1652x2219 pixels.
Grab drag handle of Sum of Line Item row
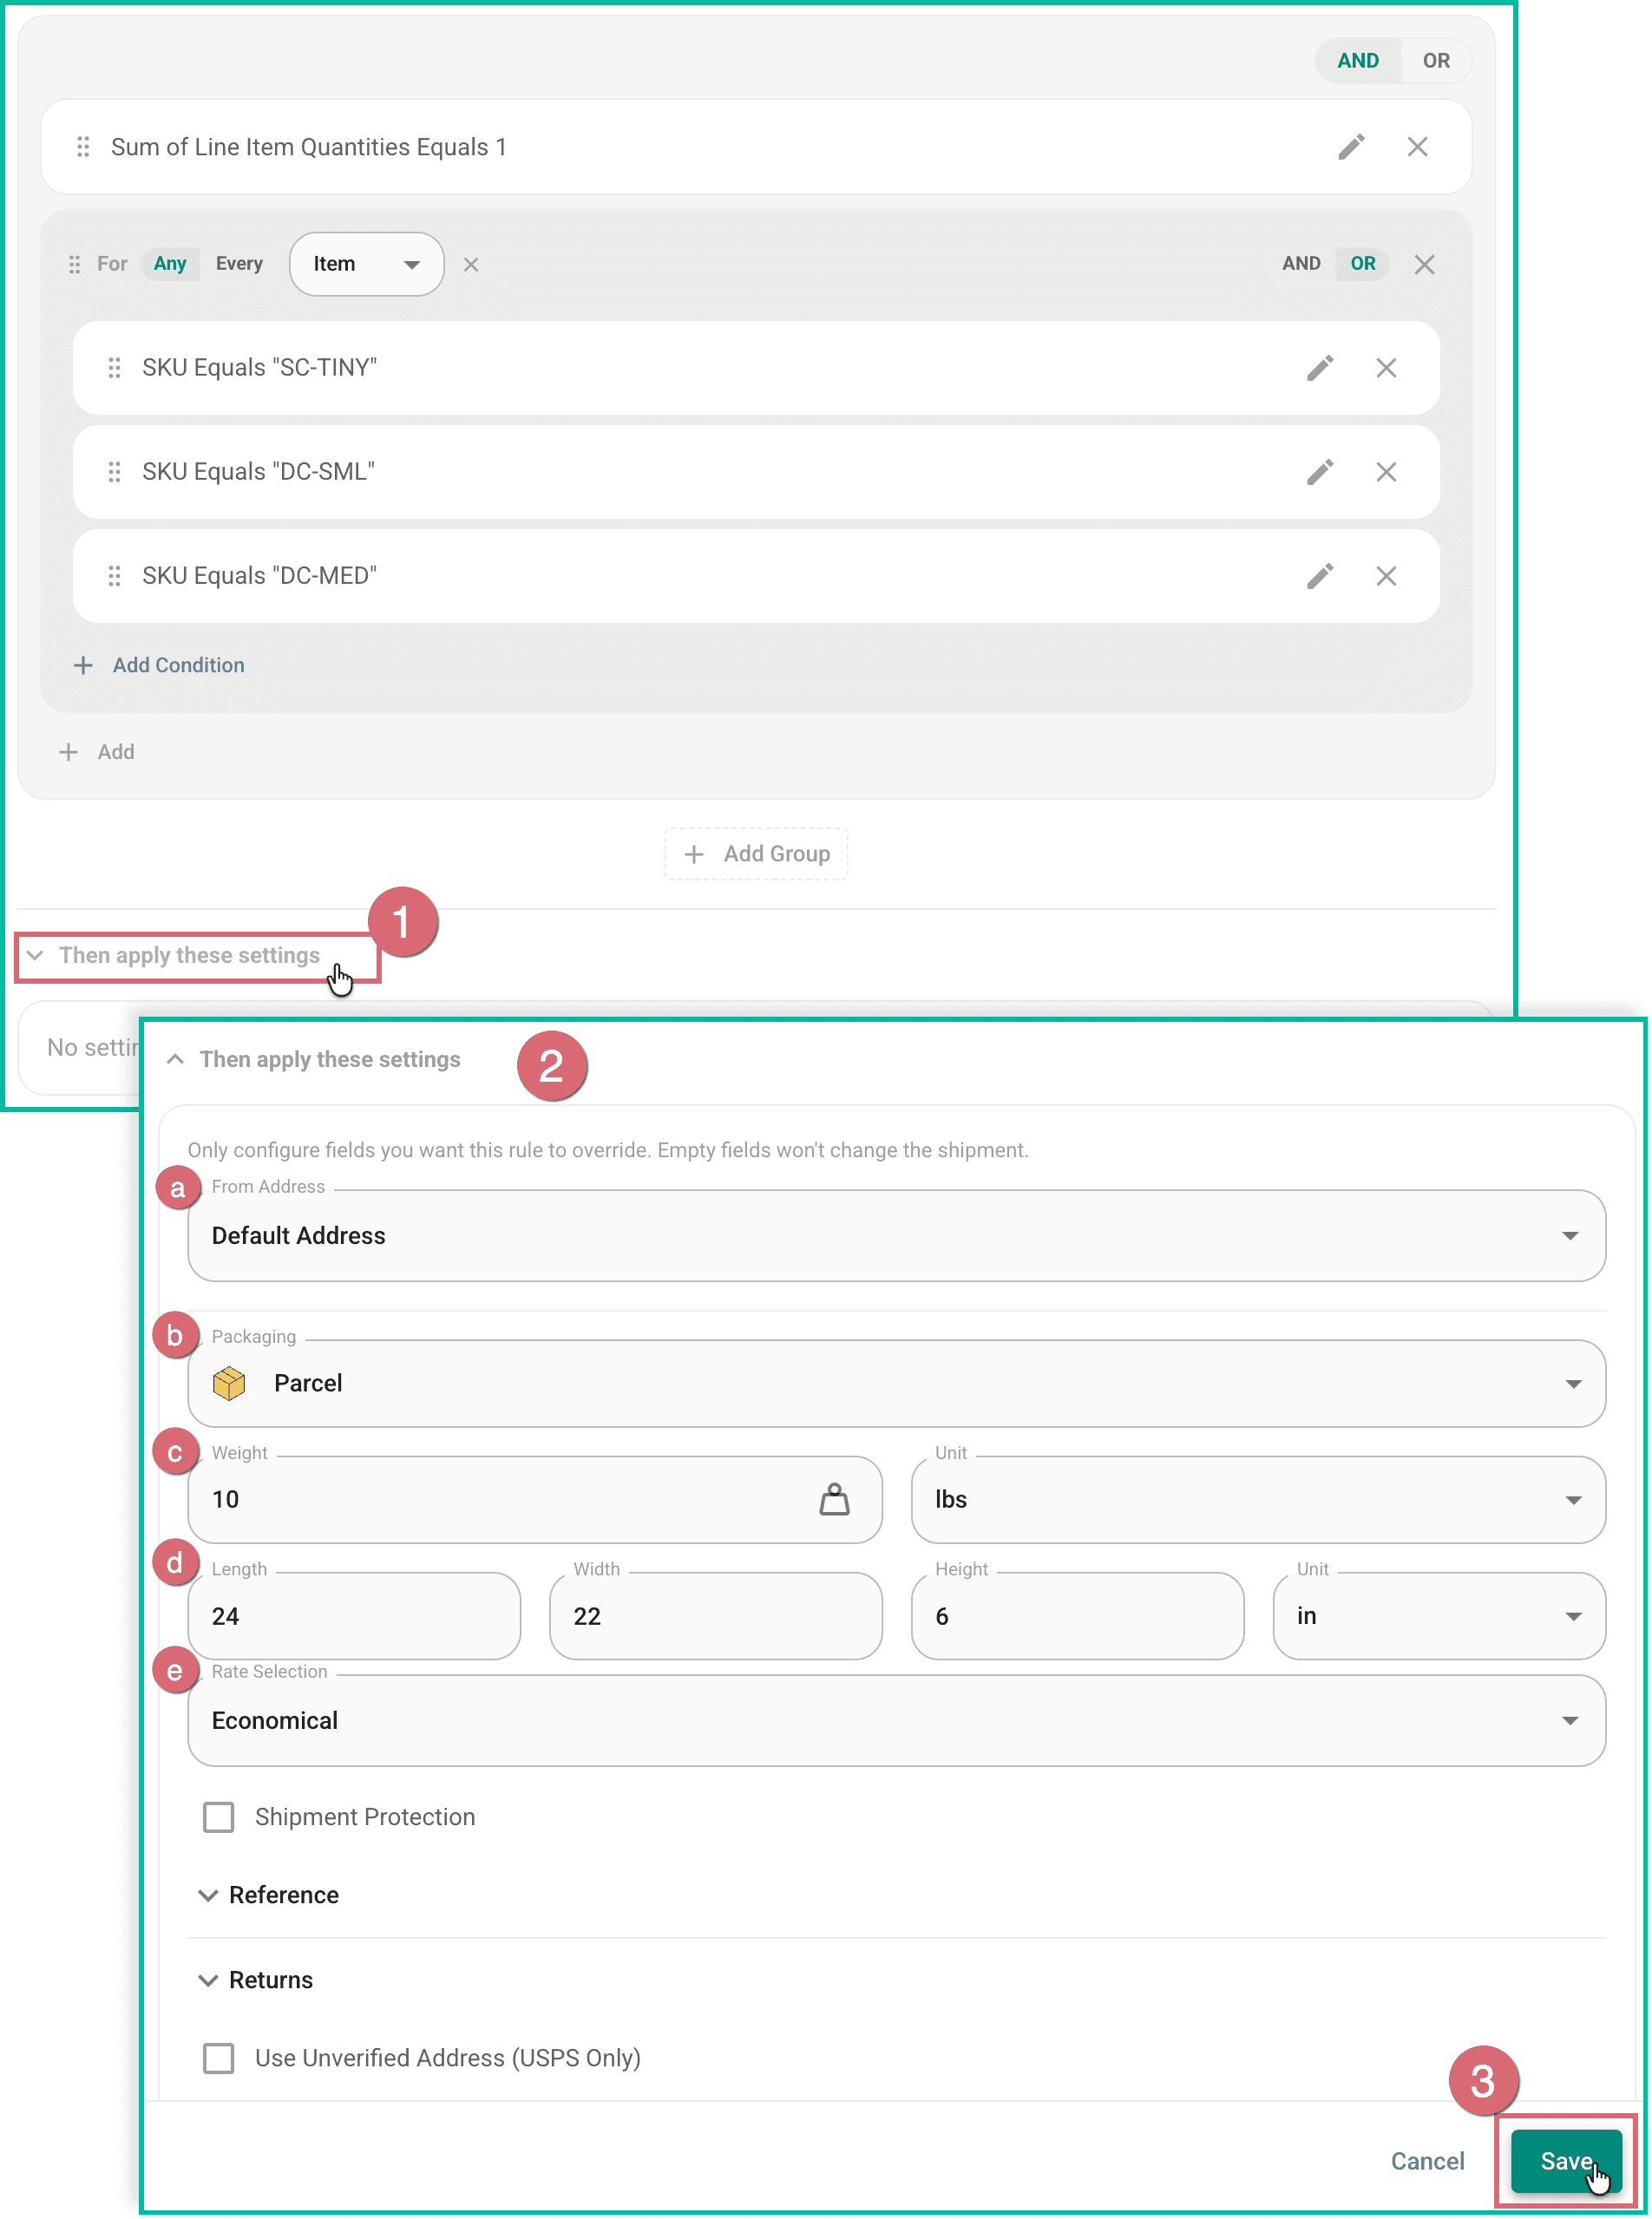[83, 147]
